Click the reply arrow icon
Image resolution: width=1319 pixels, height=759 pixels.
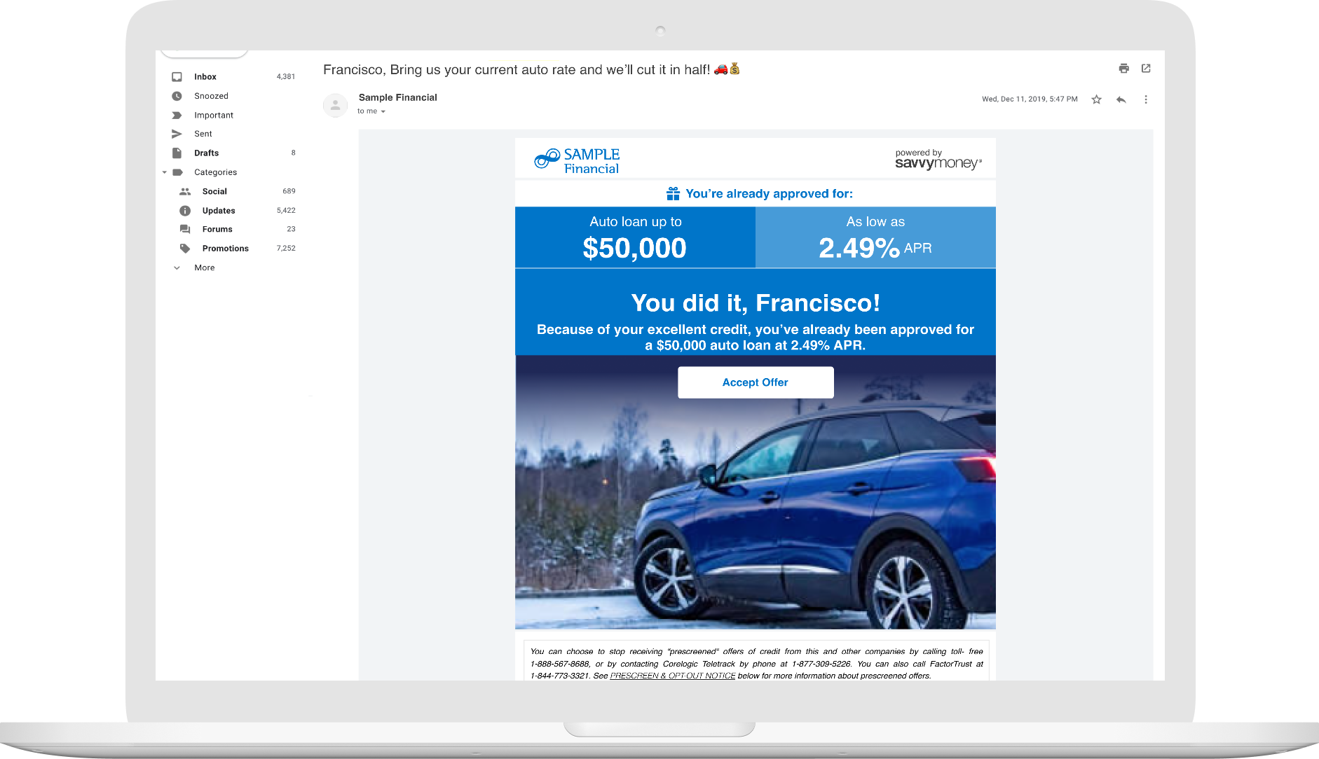coord(1121,99)
